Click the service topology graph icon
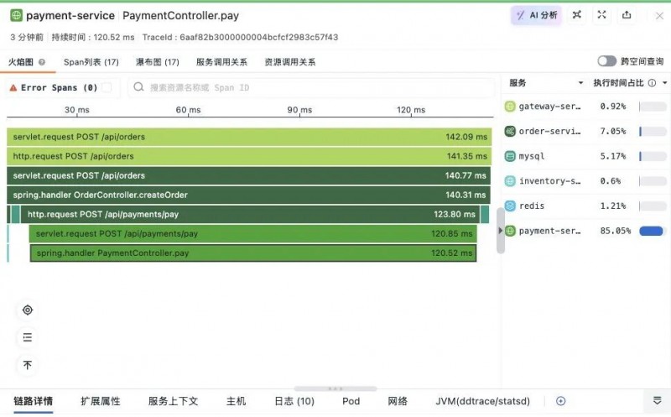 click(577, 15)
